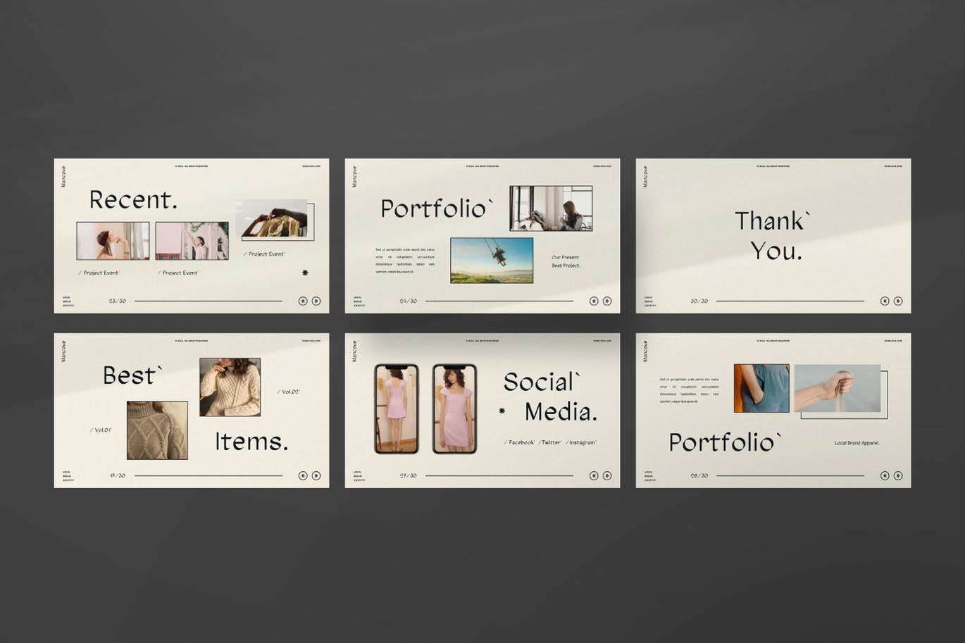
Task: Click the left phone mockup showing pink dress
Action: coord(396,409)
